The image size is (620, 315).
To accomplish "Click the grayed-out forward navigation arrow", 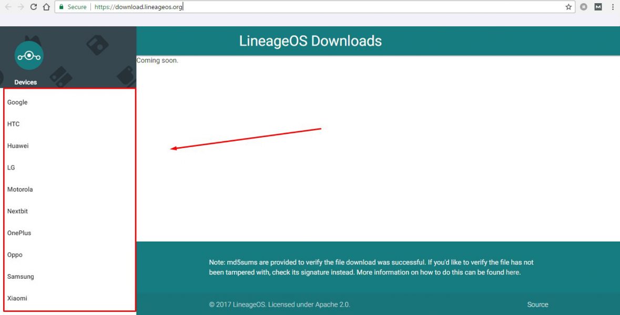I will tap(19, 7).
